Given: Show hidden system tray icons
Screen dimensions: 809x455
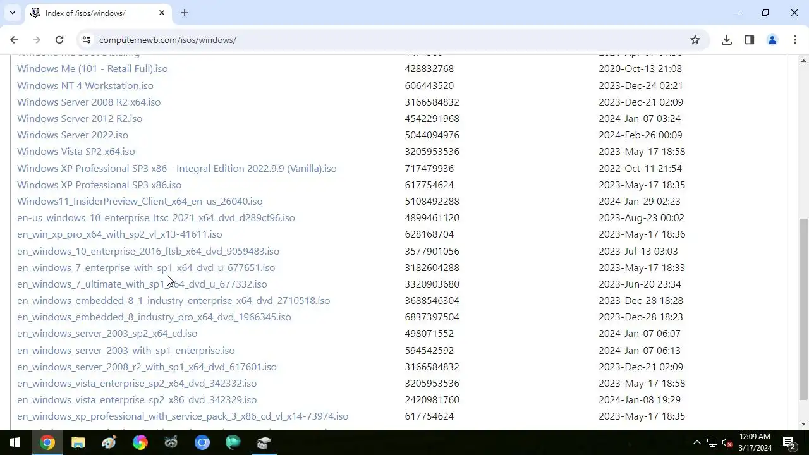Looking at the screenshot, I should (x=696, y=442).
